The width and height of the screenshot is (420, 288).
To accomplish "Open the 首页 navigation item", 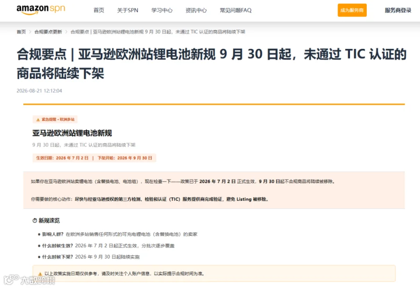I will point(98,10).
